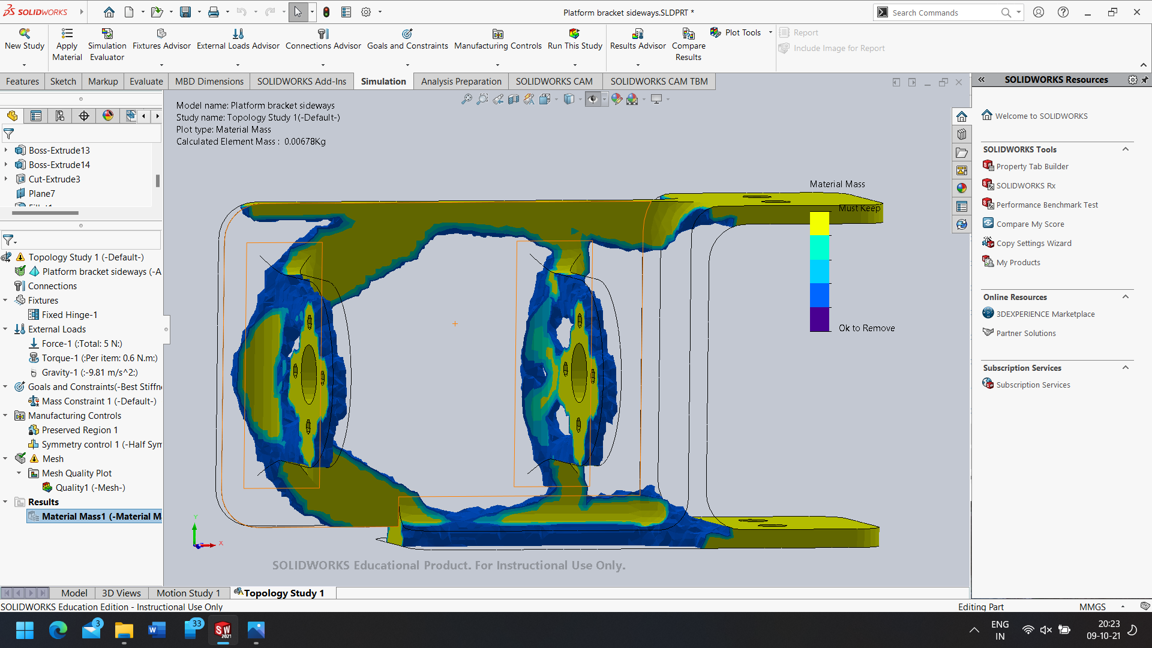Click Zoom to Fit in view toolbar
Image resolution: width=1152 pixels, height=648 pixels.
(466, 100)
